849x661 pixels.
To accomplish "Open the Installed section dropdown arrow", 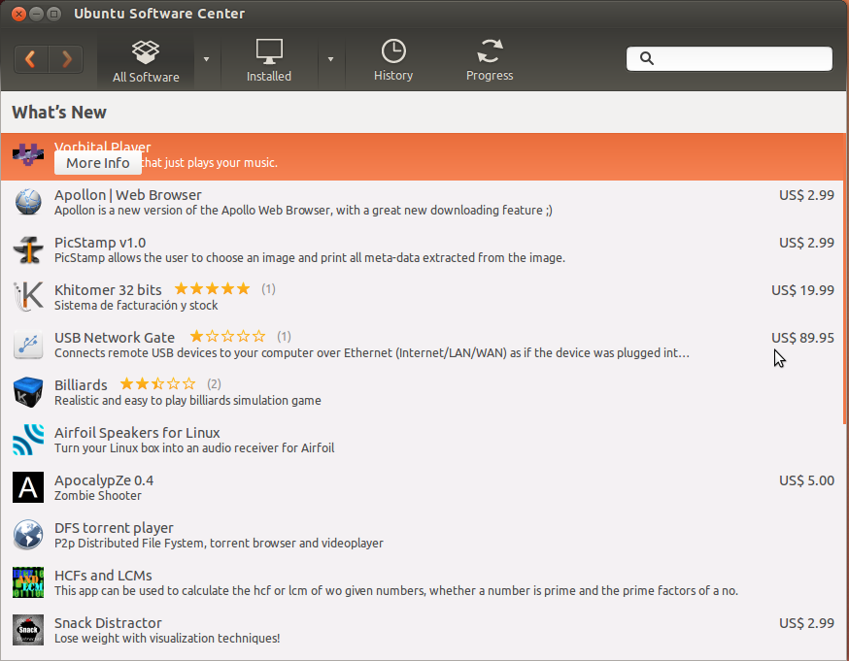I will (331, 58).
